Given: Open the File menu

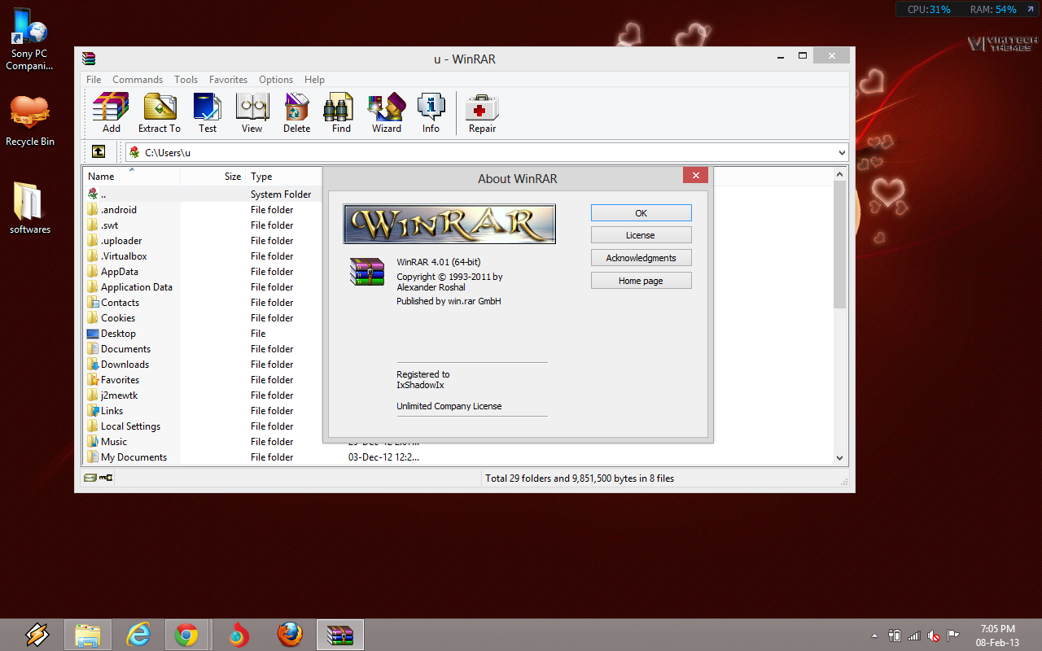Looking at the screenshot, I should point(94,80).
